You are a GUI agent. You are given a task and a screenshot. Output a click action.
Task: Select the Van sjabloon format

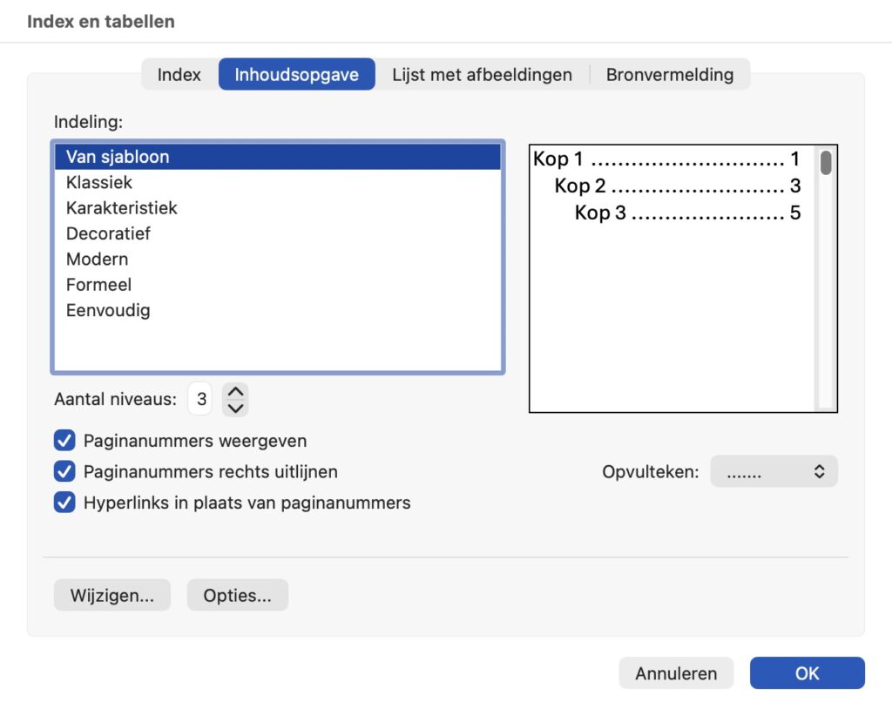point(118,158)
